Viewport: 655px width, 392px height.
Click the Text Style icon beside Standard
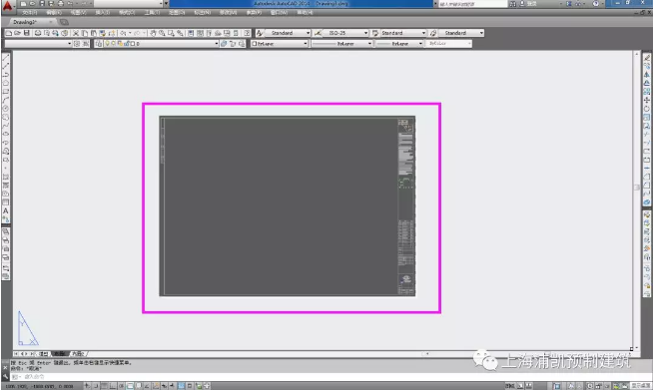point(260,33)
